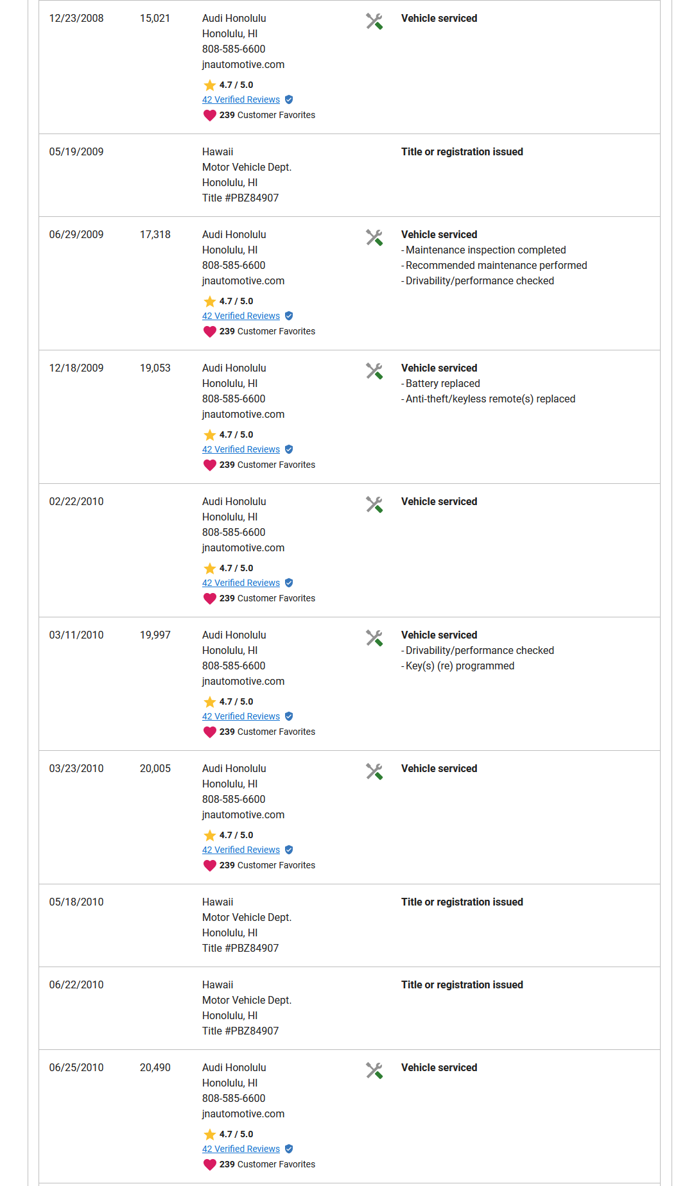The height and width of the screenshot is (1186, 694).
Task: Open 42 Verified Reviews link for 03/11/2010
Action: (241, 716)
